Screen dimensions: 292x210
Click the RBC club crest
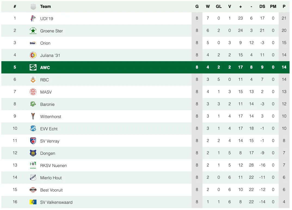pos(33,79)
